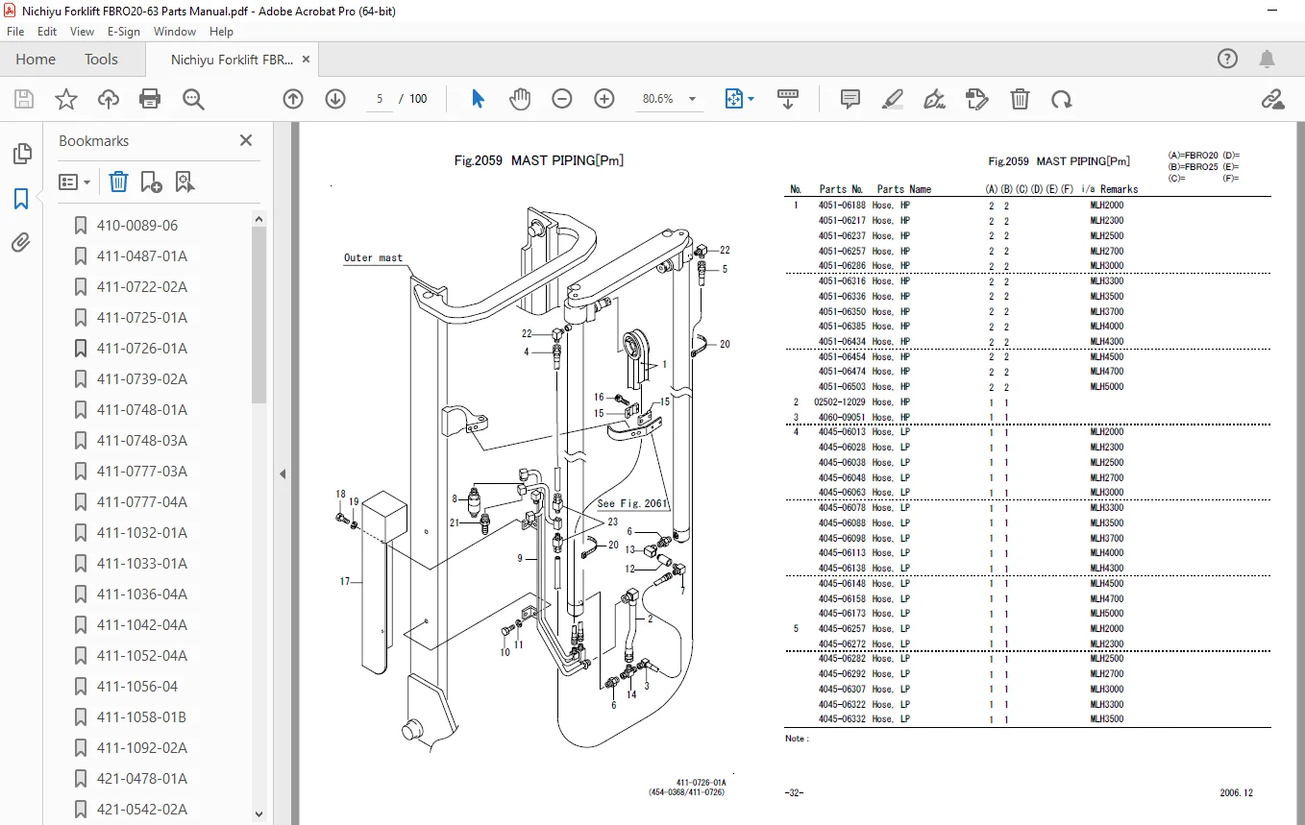Choose the Selection arrow tool
Screen dimensions: 1305x825
479,99
